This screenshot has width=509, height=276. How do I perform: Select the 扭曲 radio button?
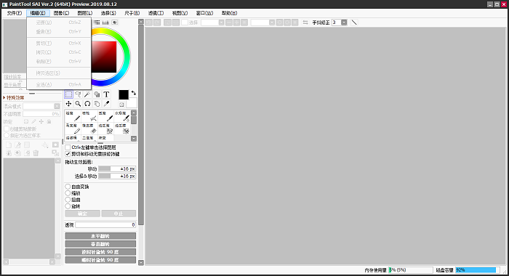click(x=68, y=200)
